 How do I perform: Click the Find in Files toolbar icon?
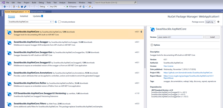(x=89, y=6)
